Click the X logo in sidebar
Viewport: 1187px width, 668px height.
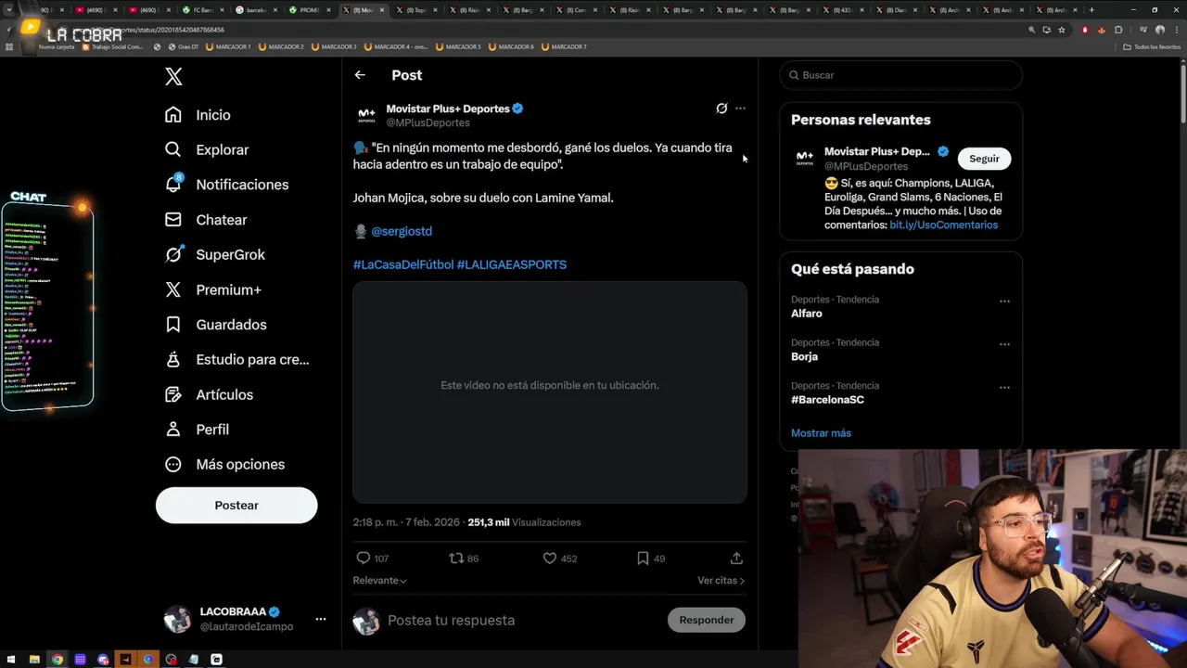click(x=173, y=77)
